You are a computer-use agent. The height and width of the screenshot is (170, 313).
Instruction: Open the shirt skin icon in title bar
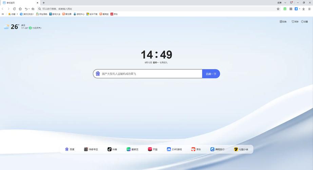[x=291, y=3]
